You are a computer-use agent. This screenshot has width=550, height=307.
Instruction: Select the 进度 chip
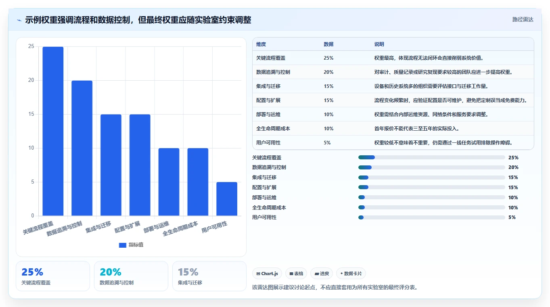(322, 274)
